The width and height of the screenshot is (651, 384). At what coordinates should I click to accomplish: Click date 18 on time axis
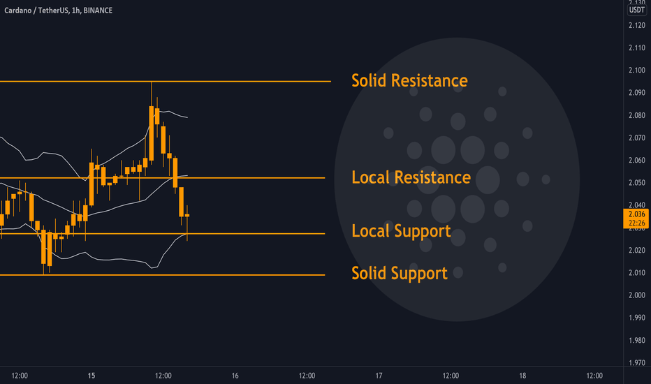click(522, 376)
